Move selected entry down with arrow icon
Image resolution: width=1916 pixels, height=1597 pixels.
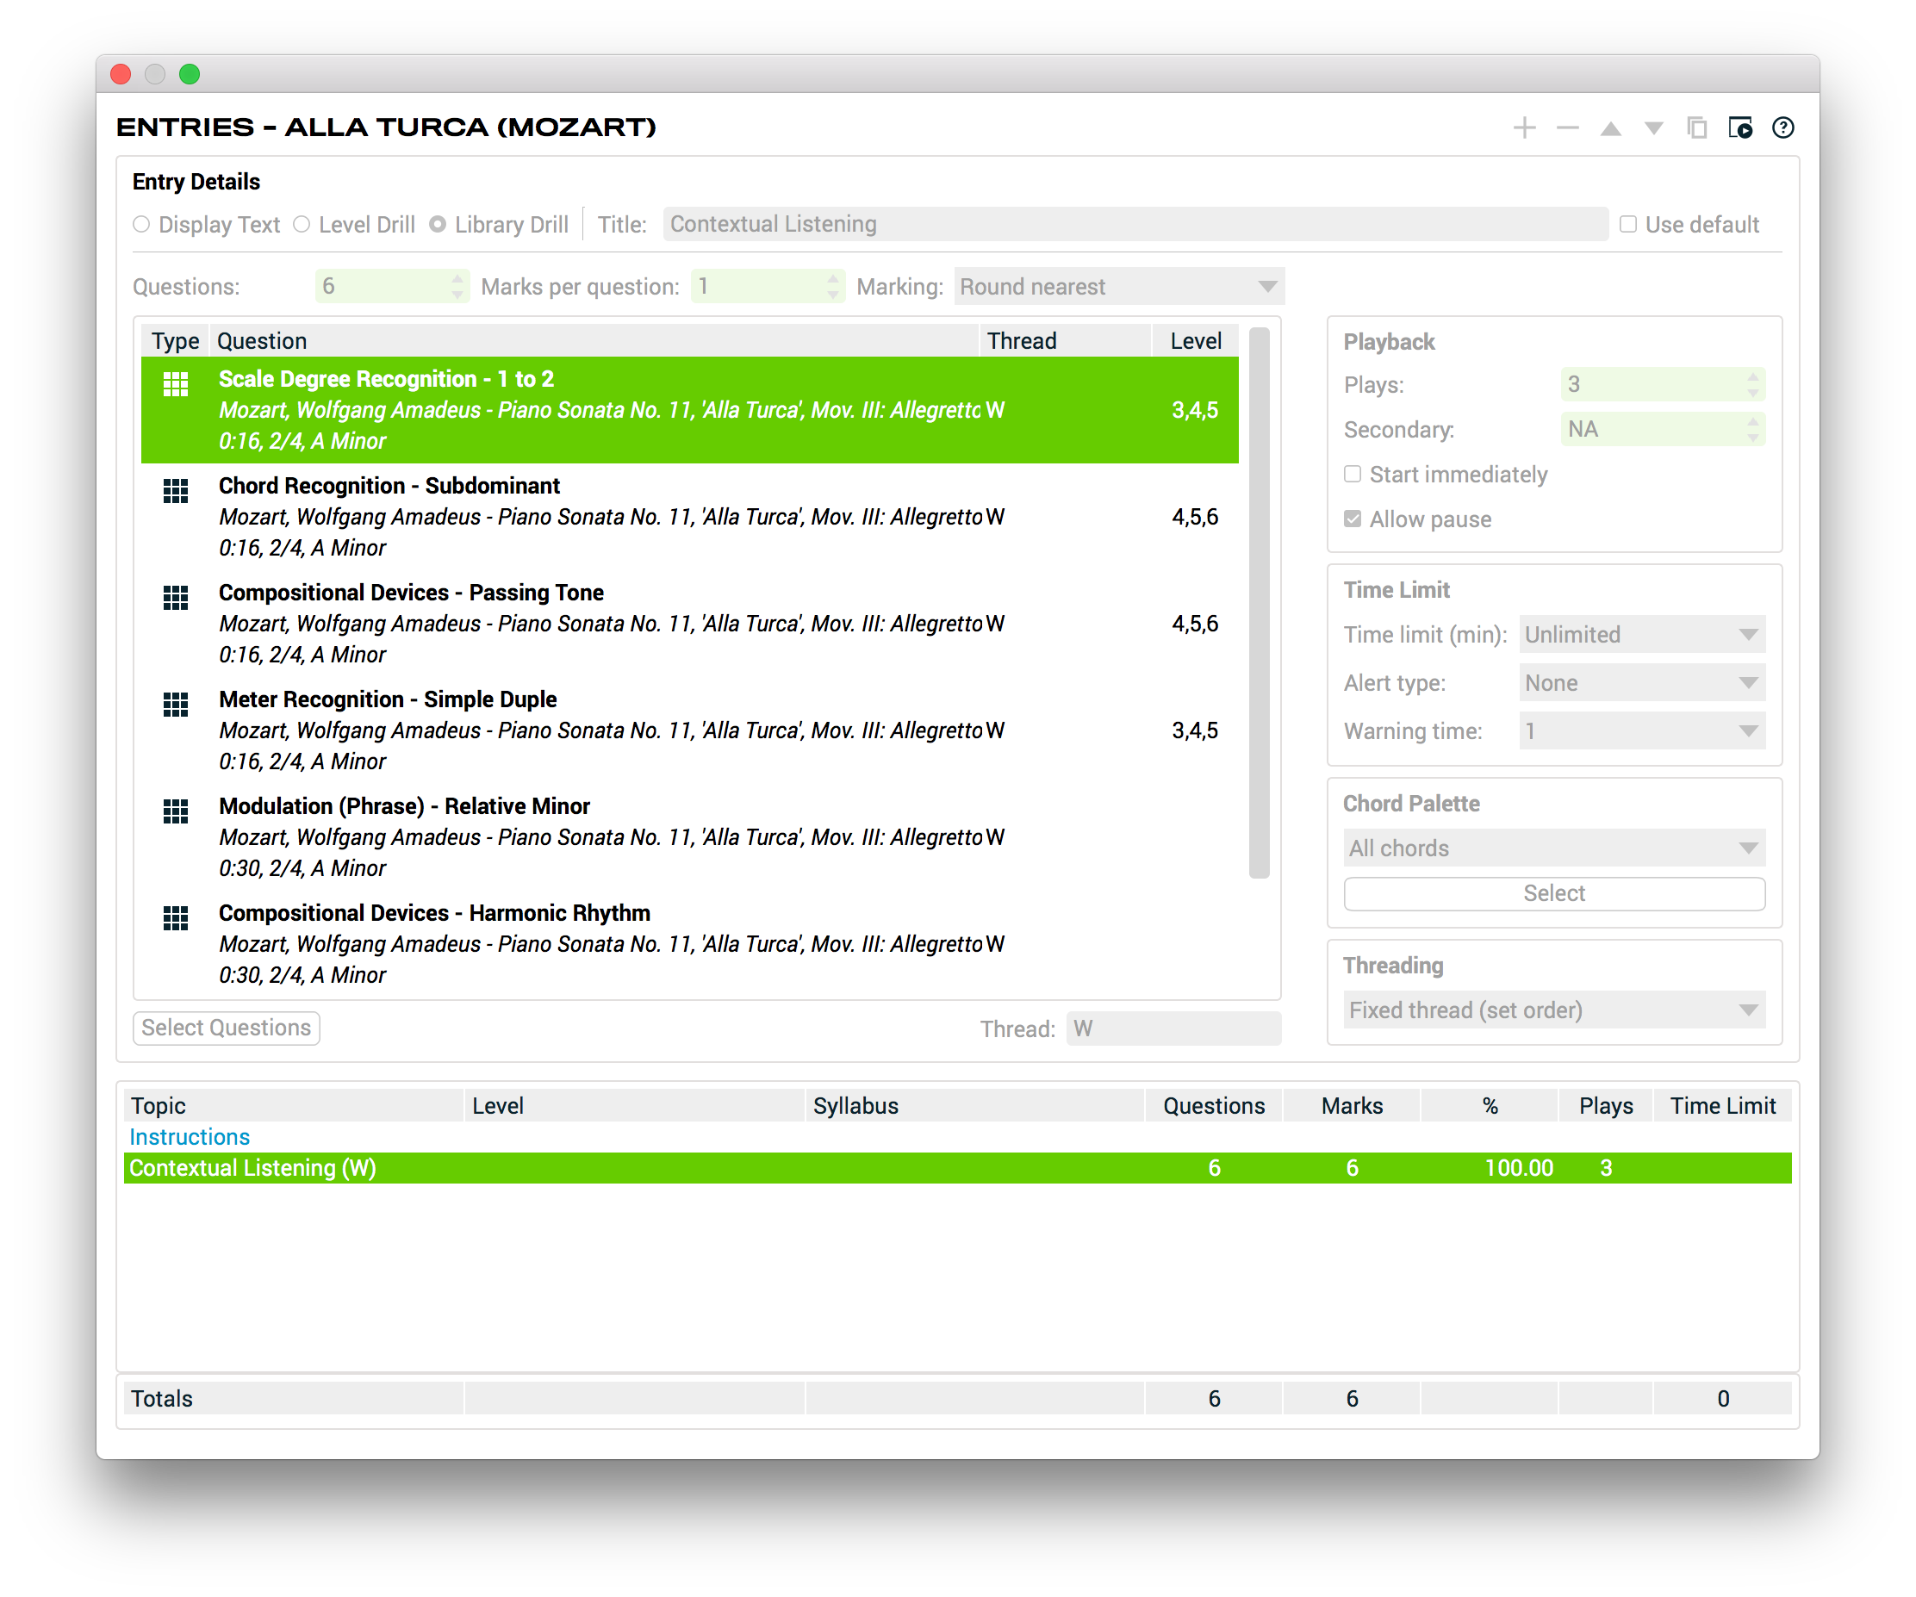point(1652,128)
